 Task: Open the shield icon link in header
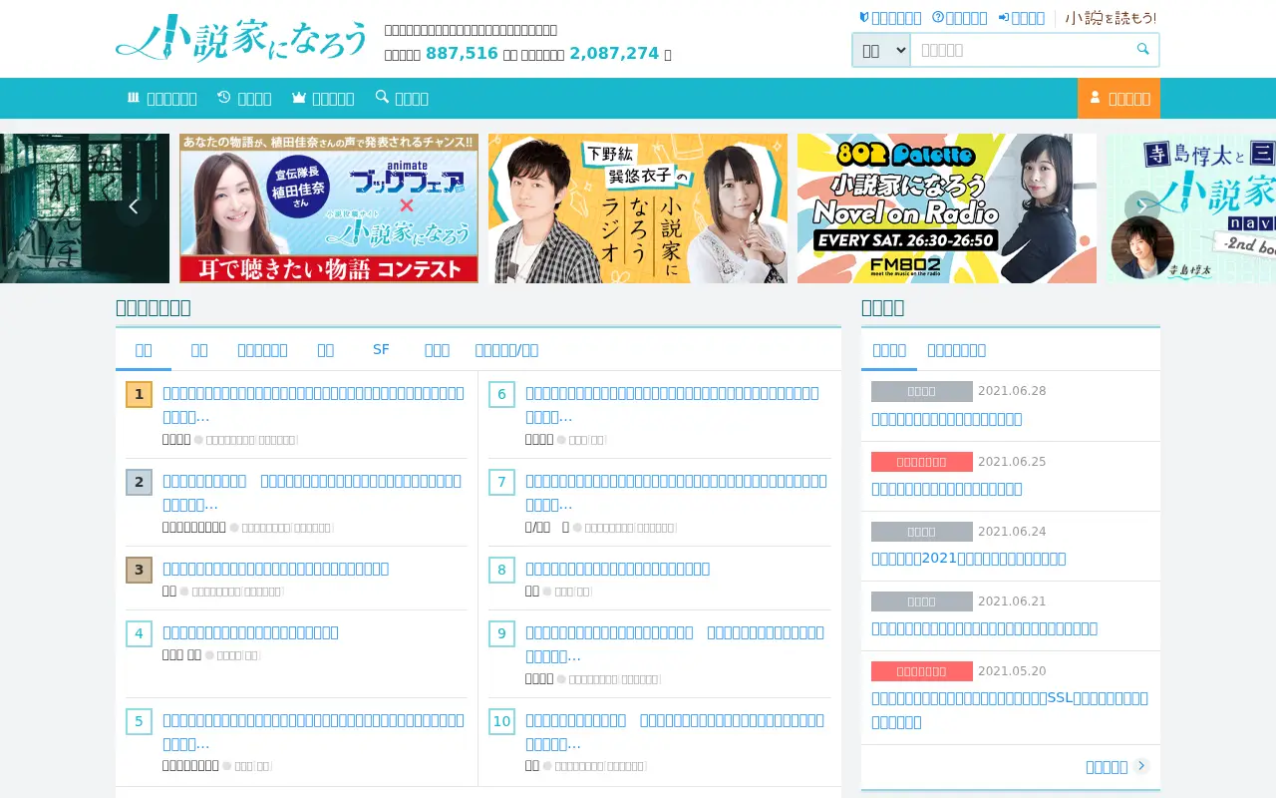click(890, 18)
